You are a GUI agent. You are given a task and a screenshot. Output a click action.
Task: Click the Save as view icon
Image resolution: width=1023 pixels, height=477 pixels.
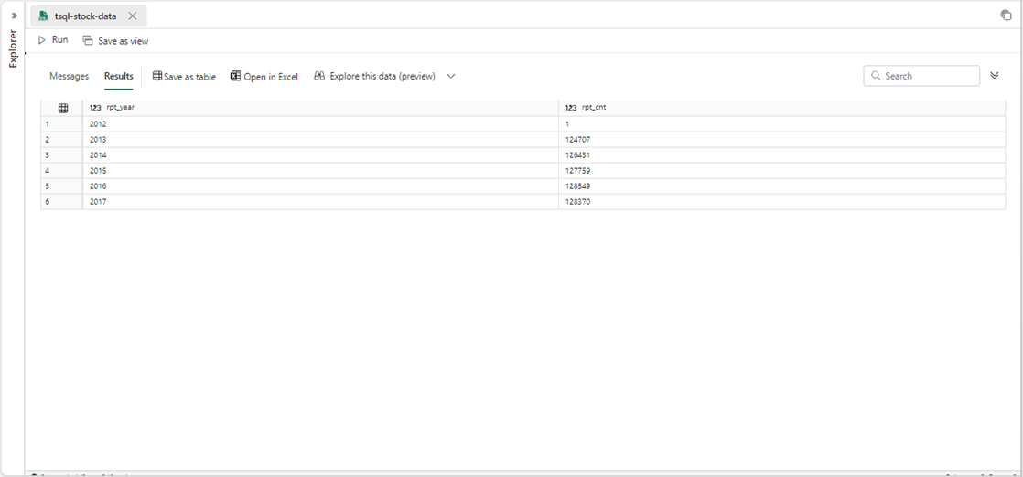[88, 40]
